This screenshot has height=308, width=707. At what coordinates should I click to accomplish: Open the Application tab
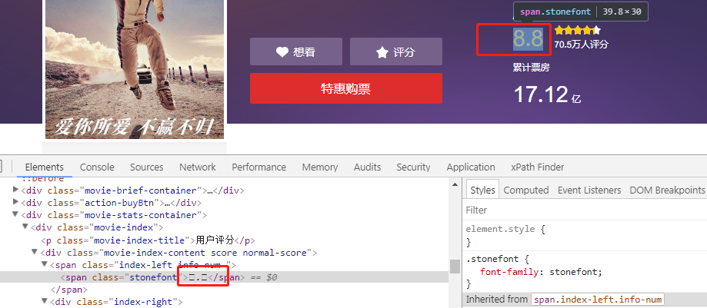(471, 167)
